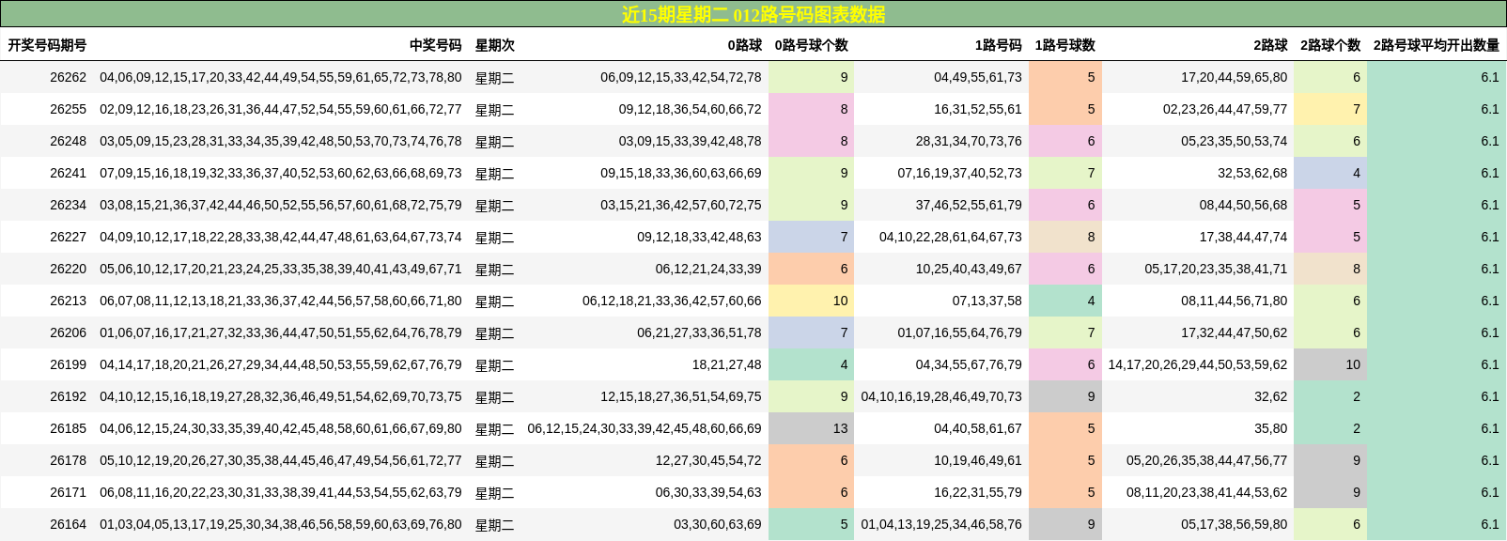Click period number 26234
The image size is (1507, 541).
[68, 205]
